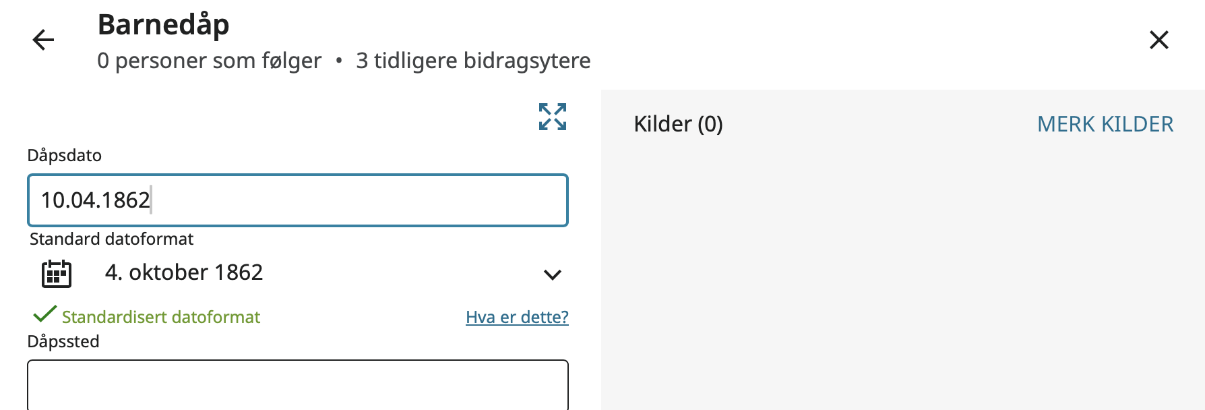Open the standardized date dropdown chevron
Screen dimensions: 1205x410
pos(552,274)
